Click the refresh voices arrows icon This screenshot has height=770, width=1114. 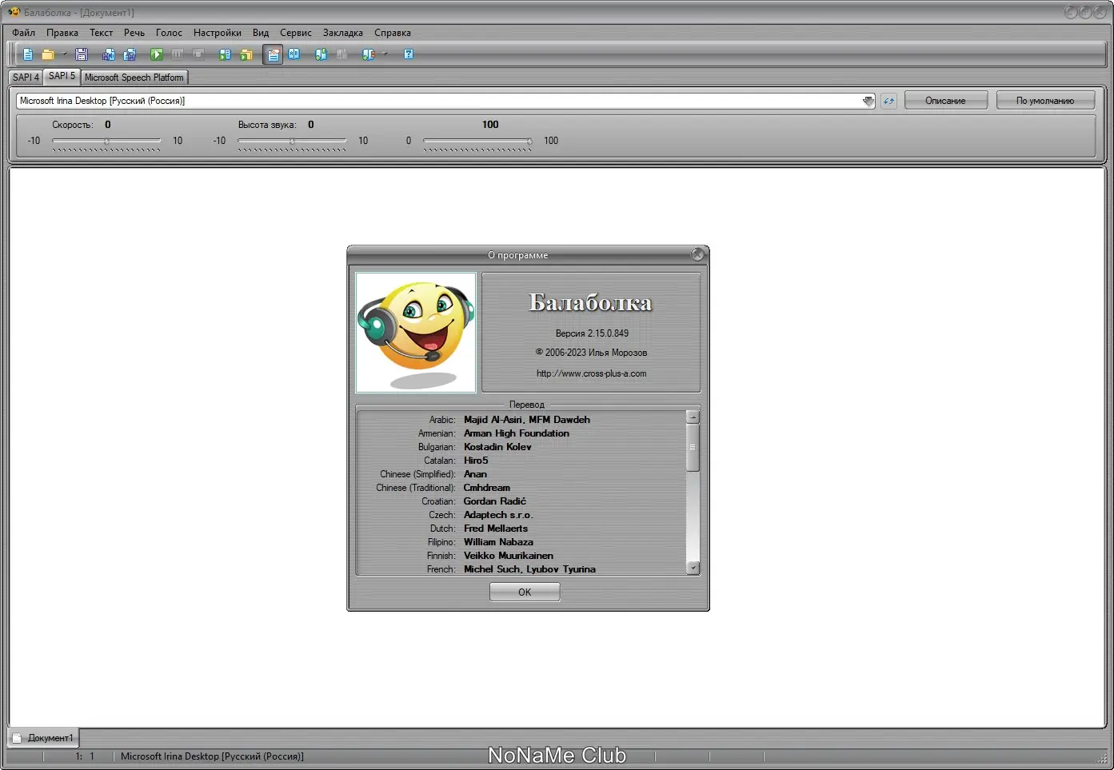[888, 101]
